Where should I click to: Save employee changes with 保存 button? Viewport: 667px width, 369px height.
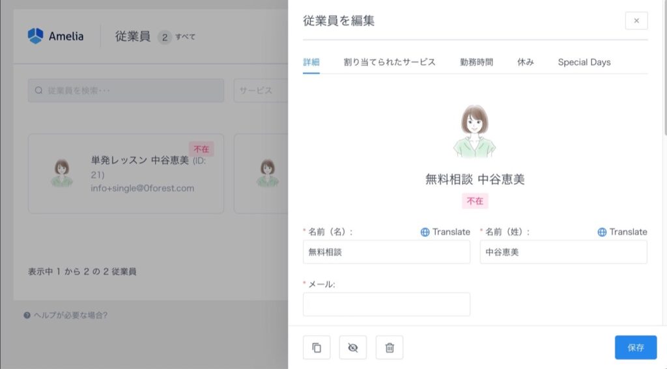636,348
